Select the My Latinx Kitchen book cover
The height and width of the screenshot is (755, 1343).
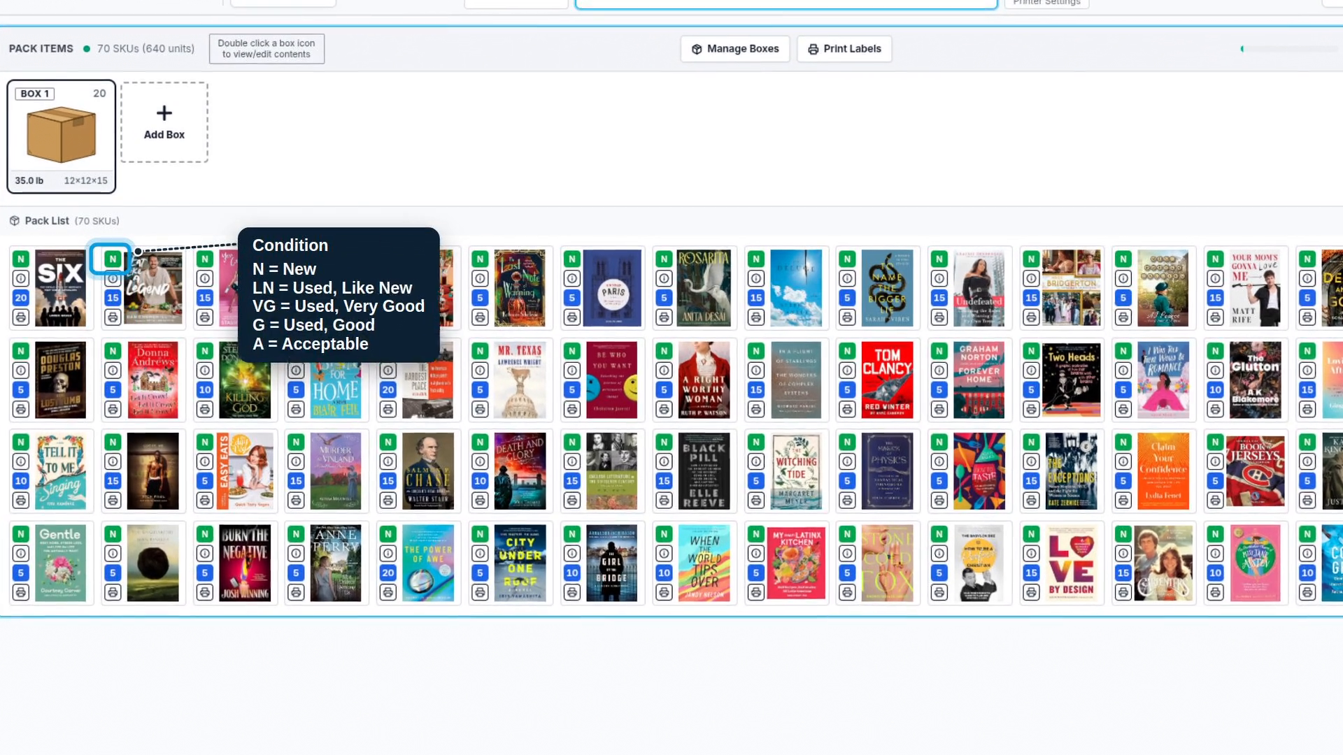click(796, 563)
